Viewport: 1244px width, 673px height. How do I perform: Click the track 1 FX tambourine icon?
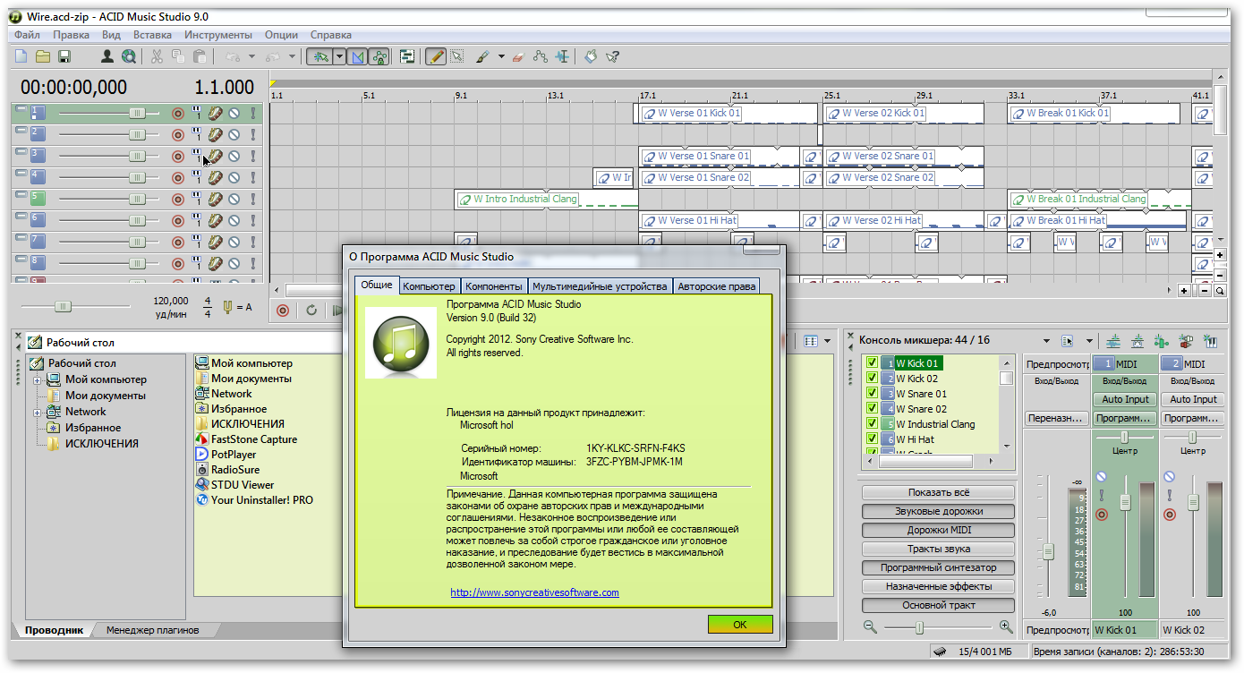[x=215, y=113]
